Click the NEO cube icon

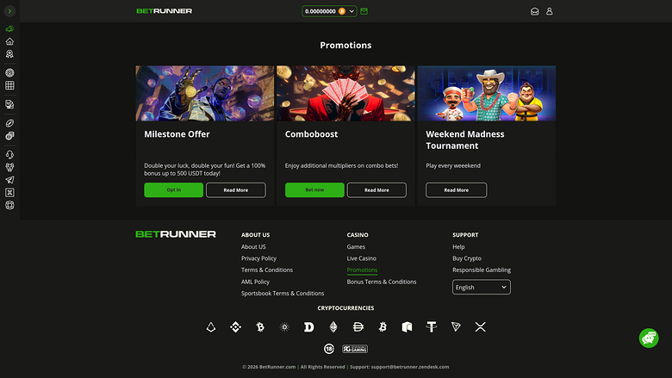pos(408,327)
